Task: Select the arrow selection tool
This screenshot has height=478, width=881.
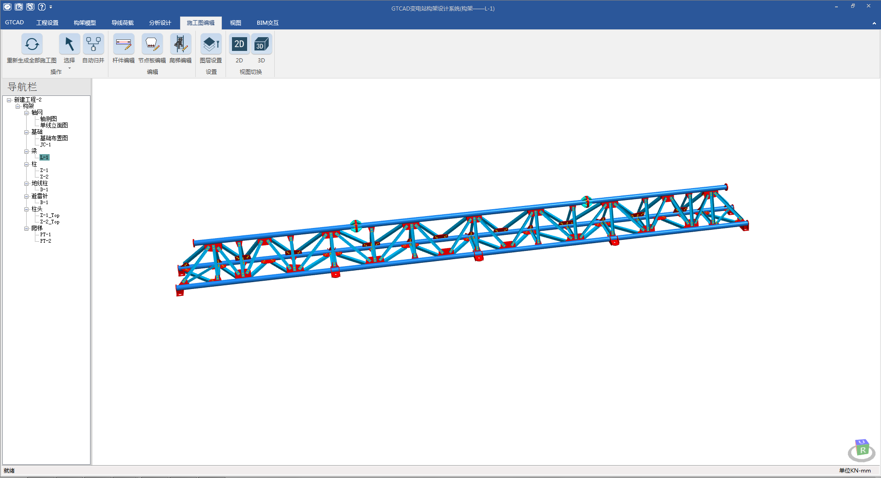Action: pyautogui.click(x=69, y=44)
